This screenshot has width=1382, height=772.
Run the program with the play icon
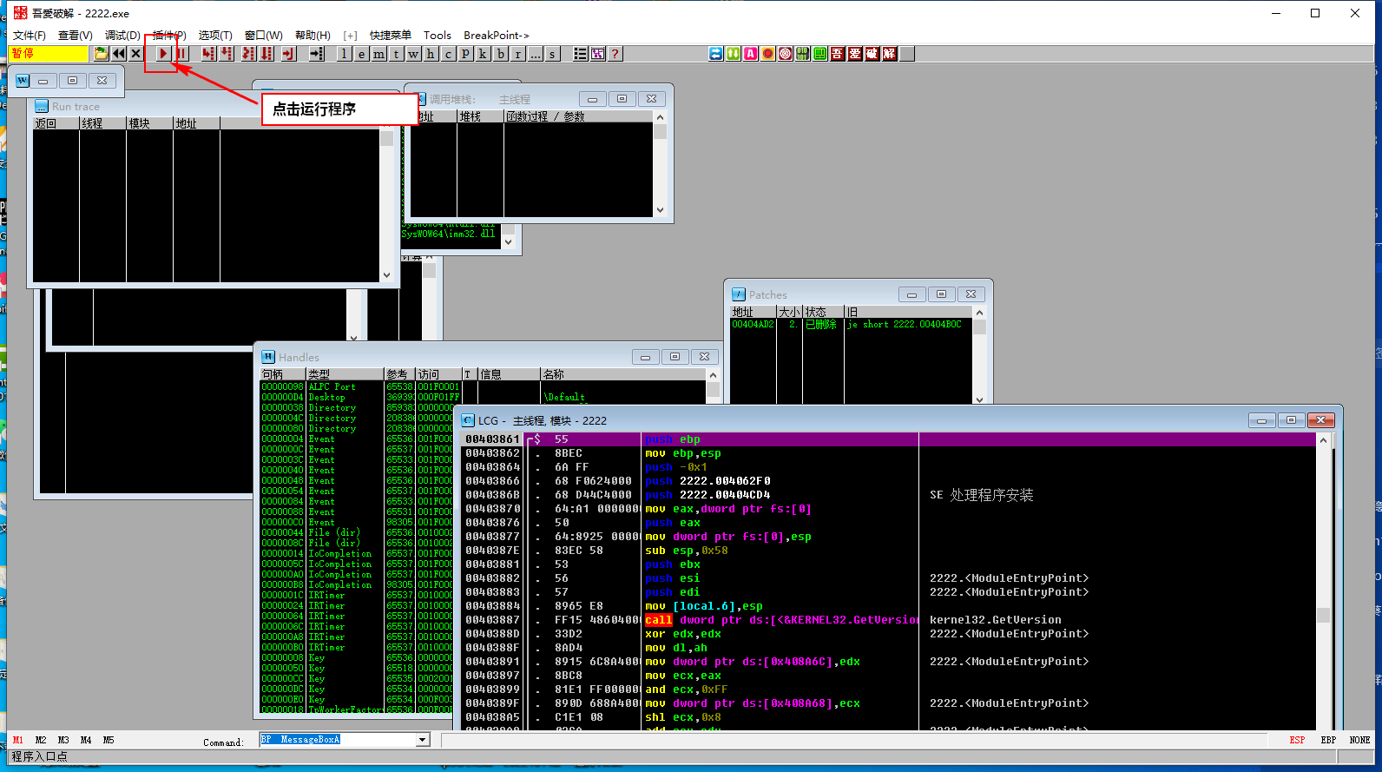click(x=162, y=54)
